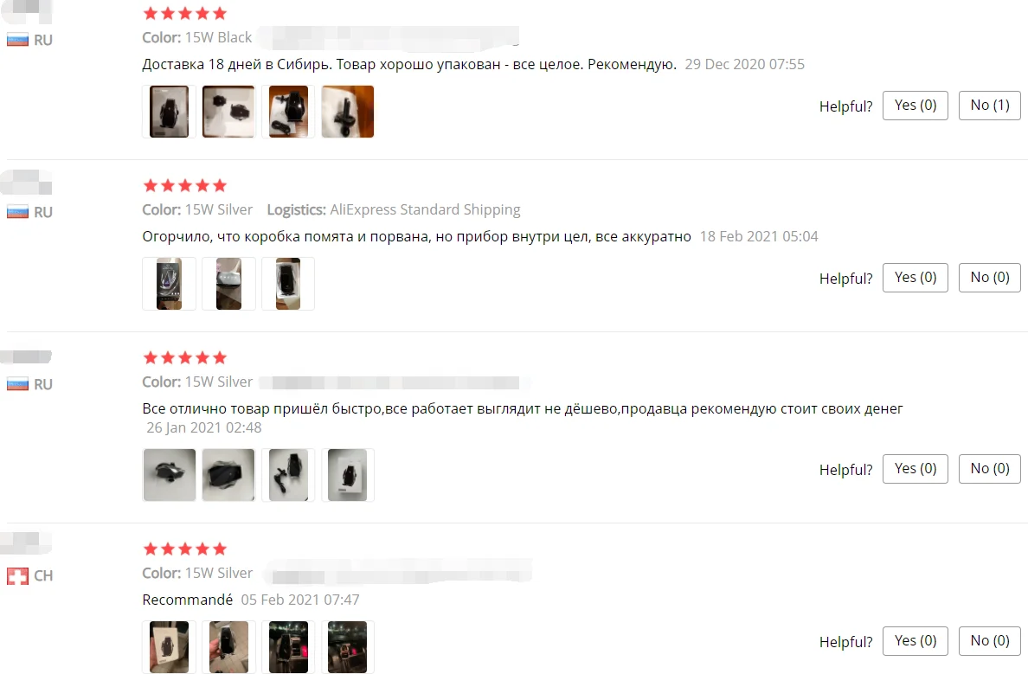Image resolution: width=1028 pixels, height=674 pixels.
Task: Vote No on the 29 Dec 2020 review
Action: 989,106
